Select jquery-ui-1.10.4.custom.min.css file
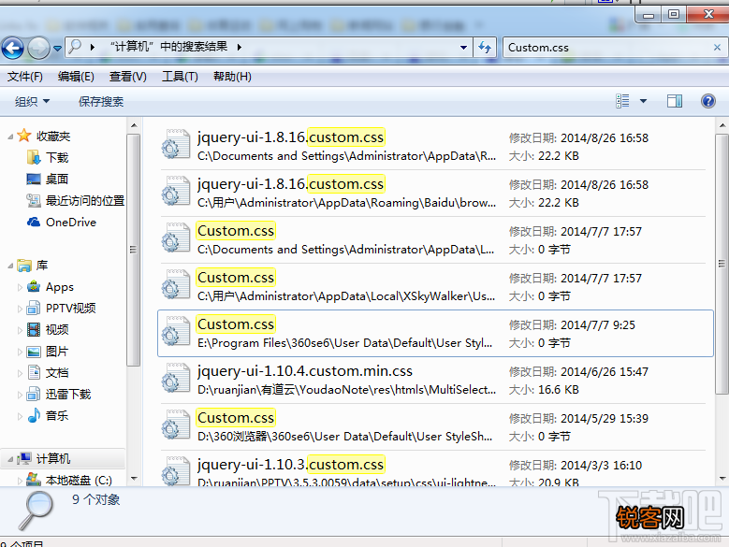Viewport: 729px width, 547px height. 434,381
